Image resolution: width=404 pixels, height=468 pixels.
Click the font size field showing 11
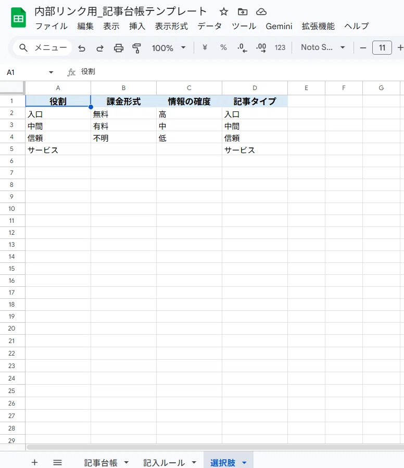[382, 48]
